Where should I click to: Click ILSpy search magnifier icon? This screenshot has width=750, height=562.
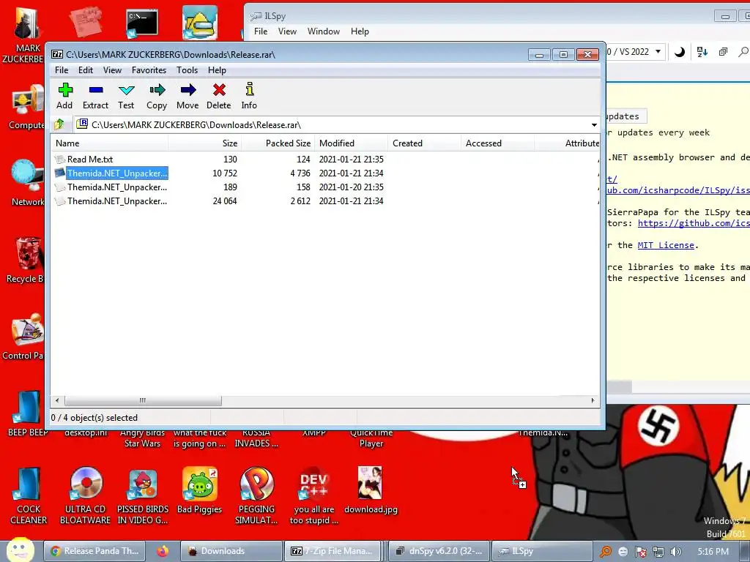click(x=743, y=52)
